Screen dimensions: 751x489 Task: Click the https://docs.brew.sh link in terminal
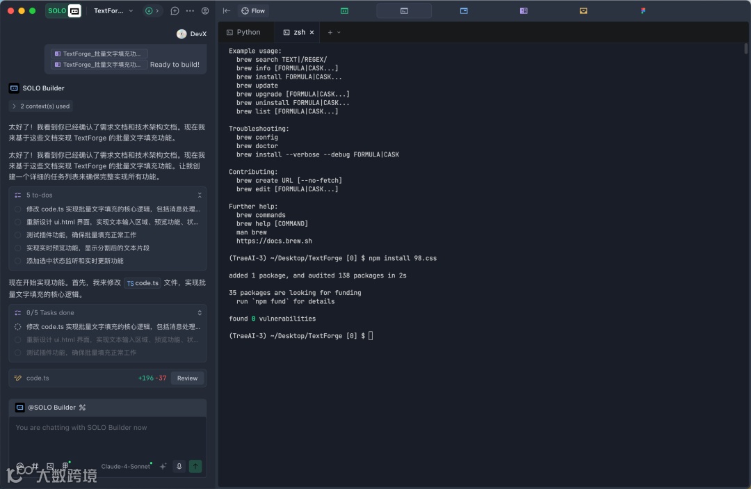tap(274, 241)
